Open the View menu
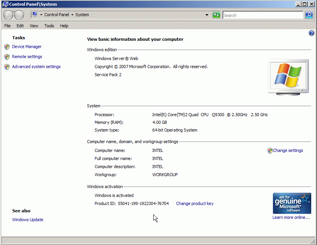Image resolution: width=317 pixels, height=245 pixels. [34, 26]
